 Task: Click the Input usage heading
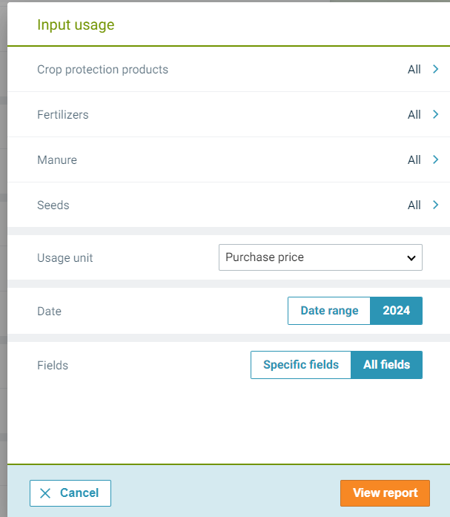pos(76,25)
